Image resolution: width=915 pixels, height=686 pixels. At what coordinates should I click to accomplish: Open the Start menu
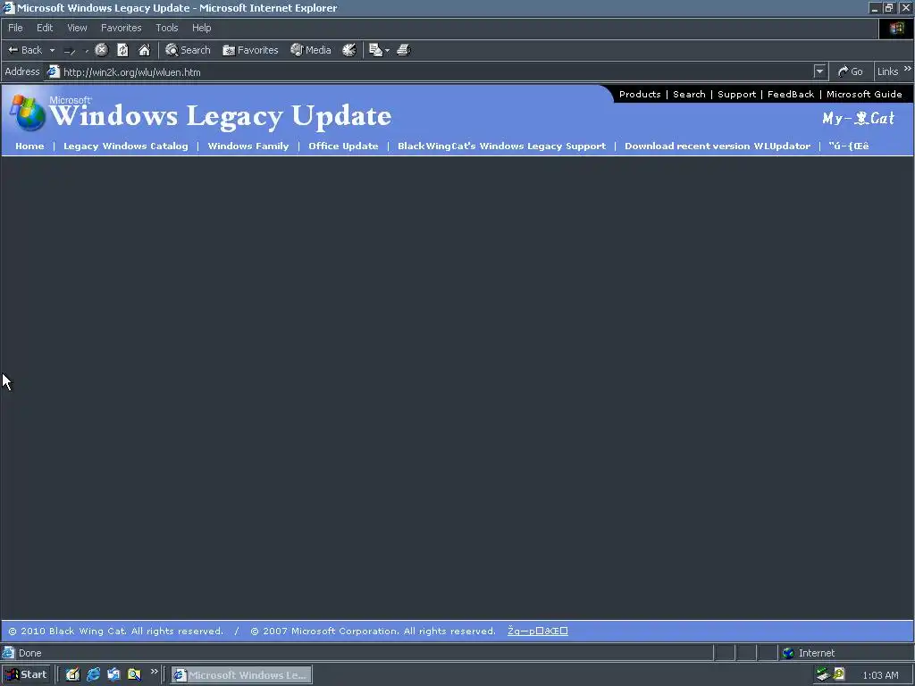tap(26, 675)
